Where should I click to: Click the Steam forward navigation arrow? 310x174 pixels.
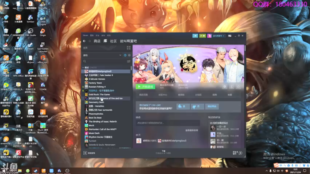click(90, 41)
